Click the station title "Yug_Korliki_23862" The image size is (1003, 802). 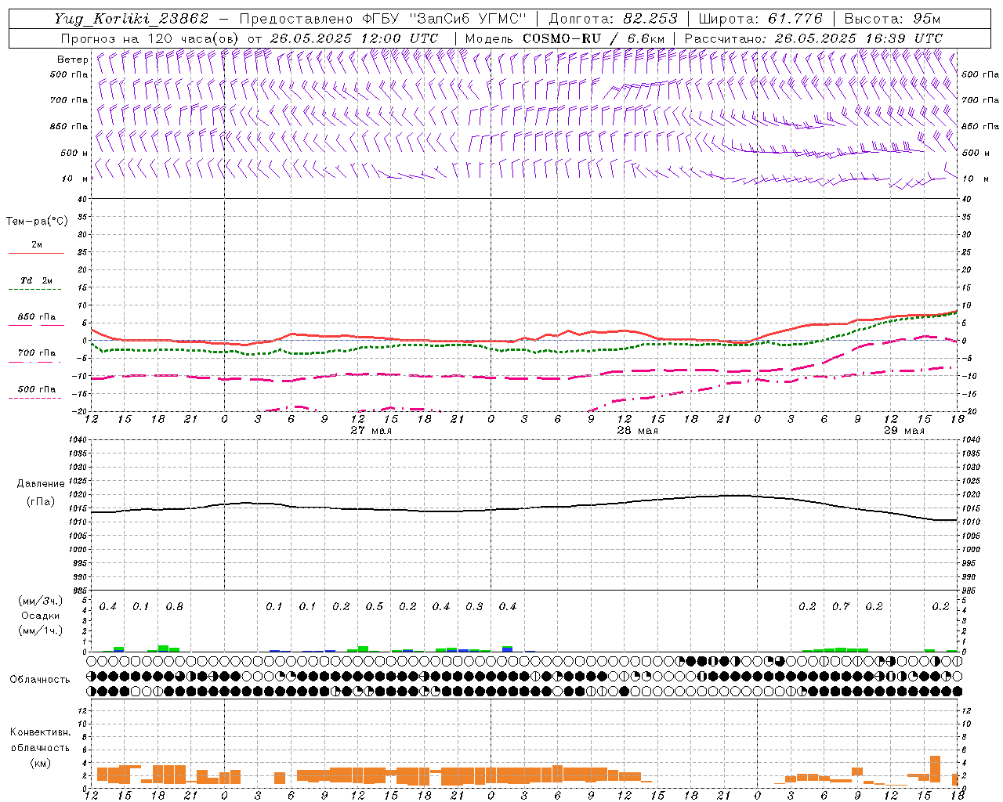131,19
